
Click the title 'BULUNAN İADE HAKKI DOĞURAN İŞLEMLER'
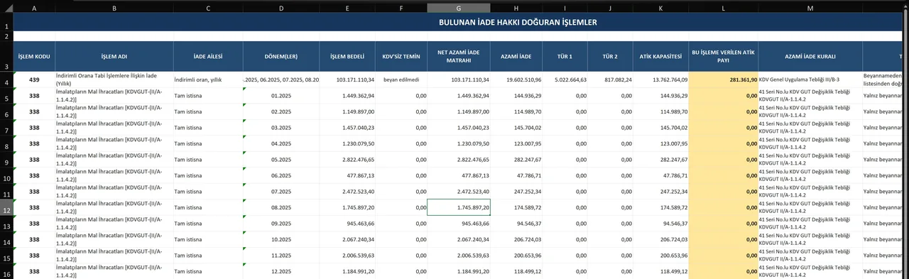518,22
